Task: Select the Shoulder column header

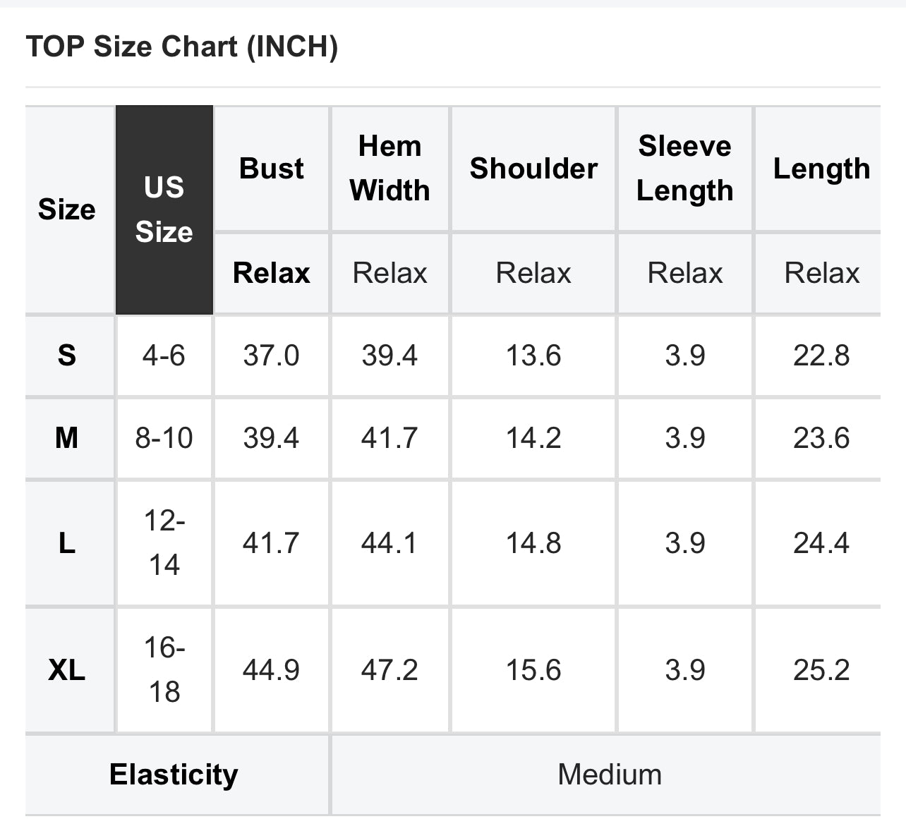Action: [x=533, y=169]
